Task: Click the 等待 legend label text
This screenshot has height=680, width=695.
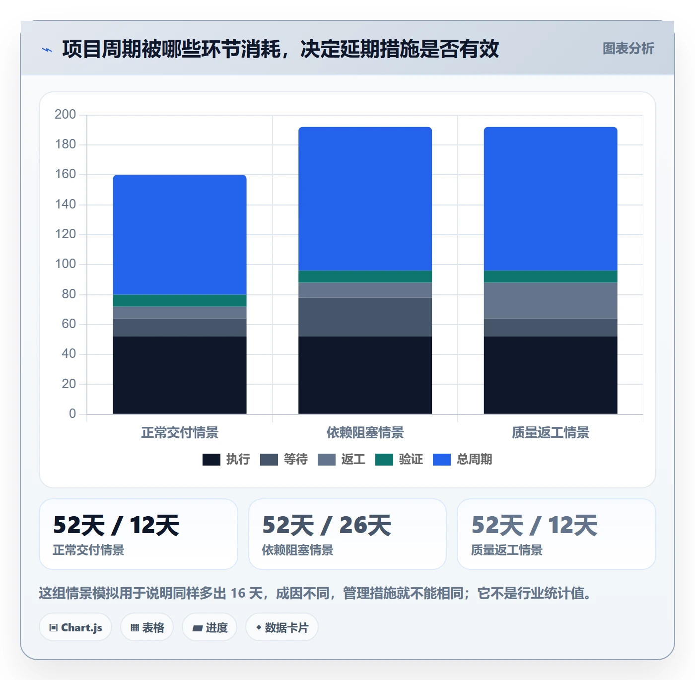Action: point(296,460)
